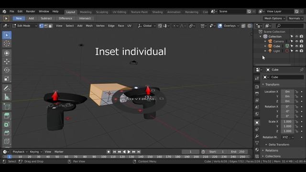Open the Render menu
The height and width of the screenshot is (172, 306).
coord(31,11)
